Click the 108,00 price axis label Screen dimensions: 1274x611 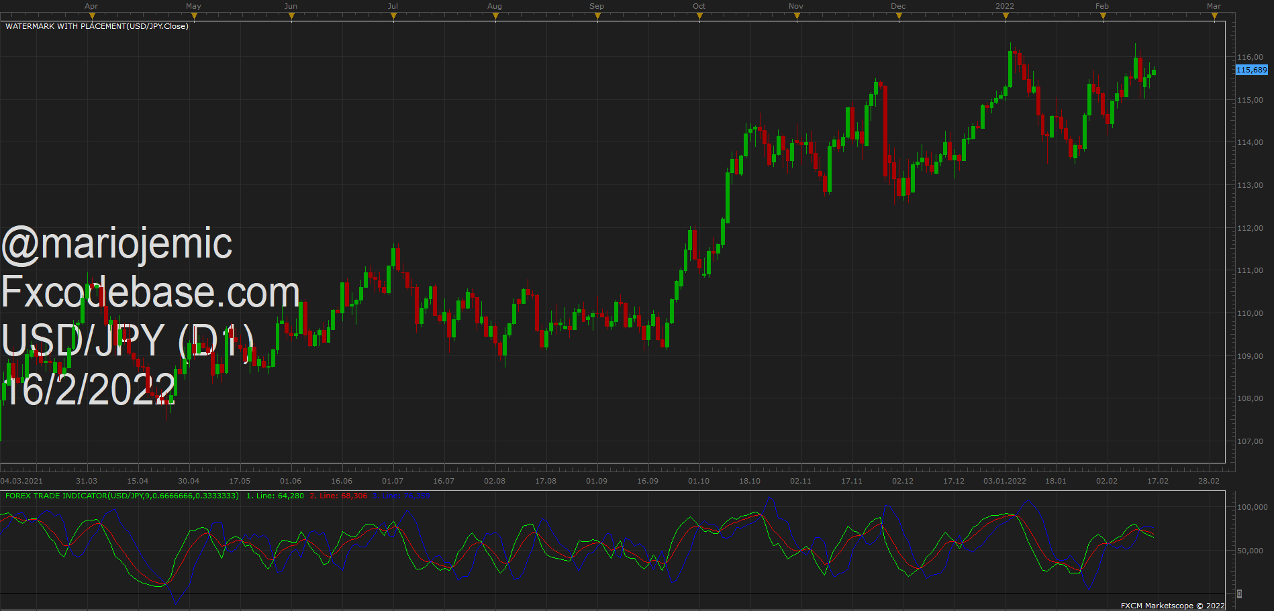pyautogui.click(x=1251, y=398)
